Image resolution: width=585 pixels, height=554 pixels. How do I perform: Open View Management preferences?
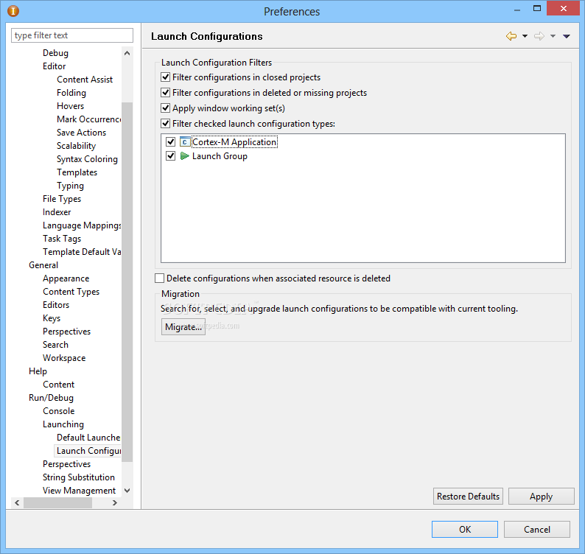(x=79, y=491)
